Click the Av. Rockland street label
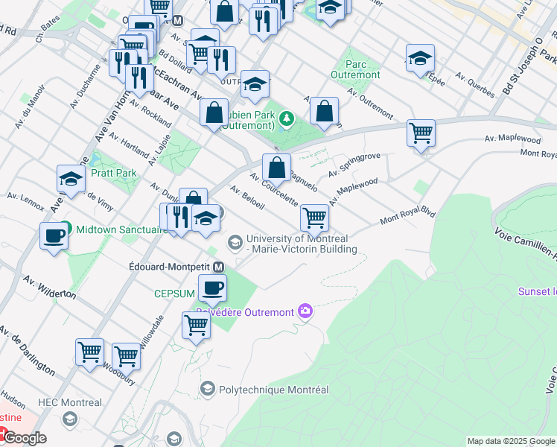 coord(150,113)
